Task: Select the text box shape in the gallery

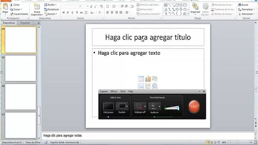Action: coord(166,5)
